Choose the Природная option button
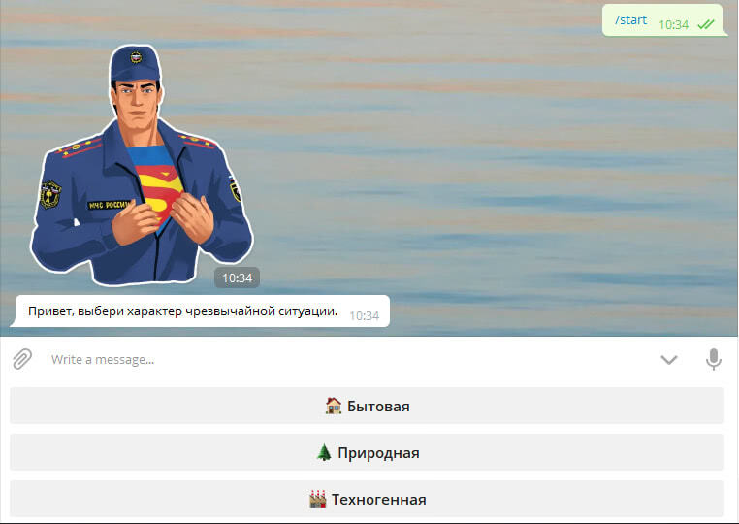Viewport: 739px width, 524px height. coord(367,452)
